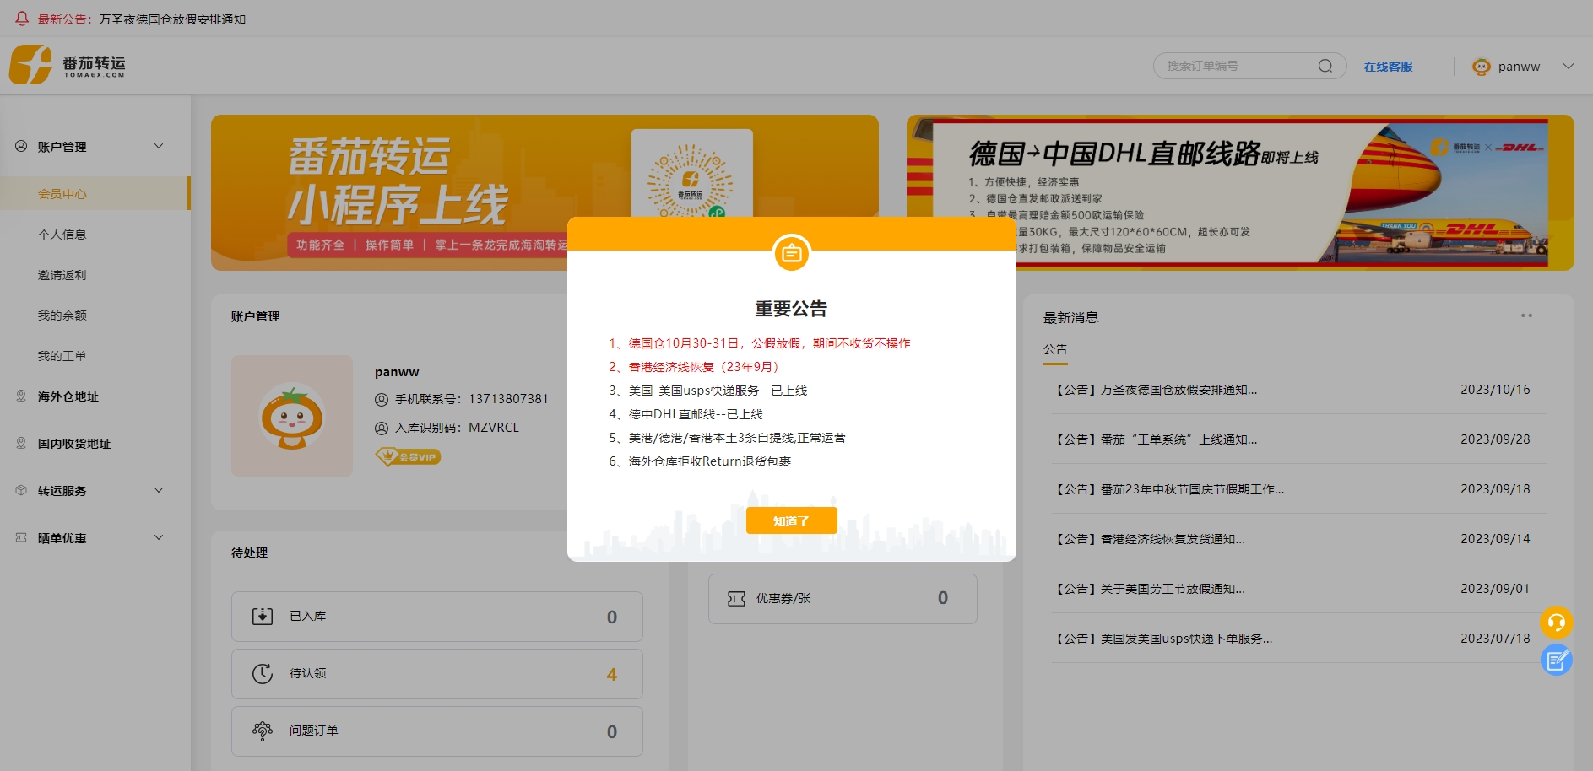1593x771 pixels.
Task: Collapse the 账户管理 sidebar chevron
Action: click(x=159, y=146)
